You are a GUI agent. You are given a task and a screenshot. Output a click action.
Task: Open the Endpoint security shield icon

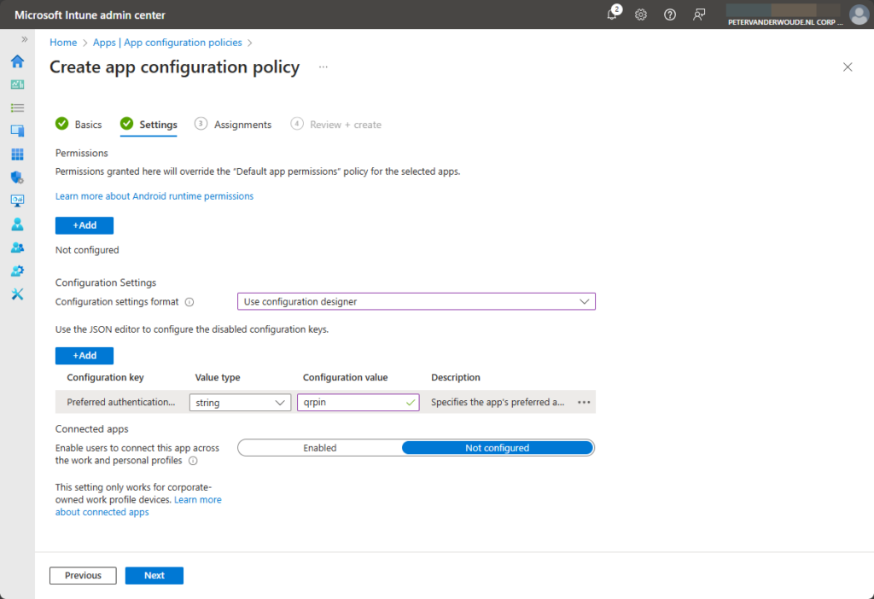[x=17, y=177]
